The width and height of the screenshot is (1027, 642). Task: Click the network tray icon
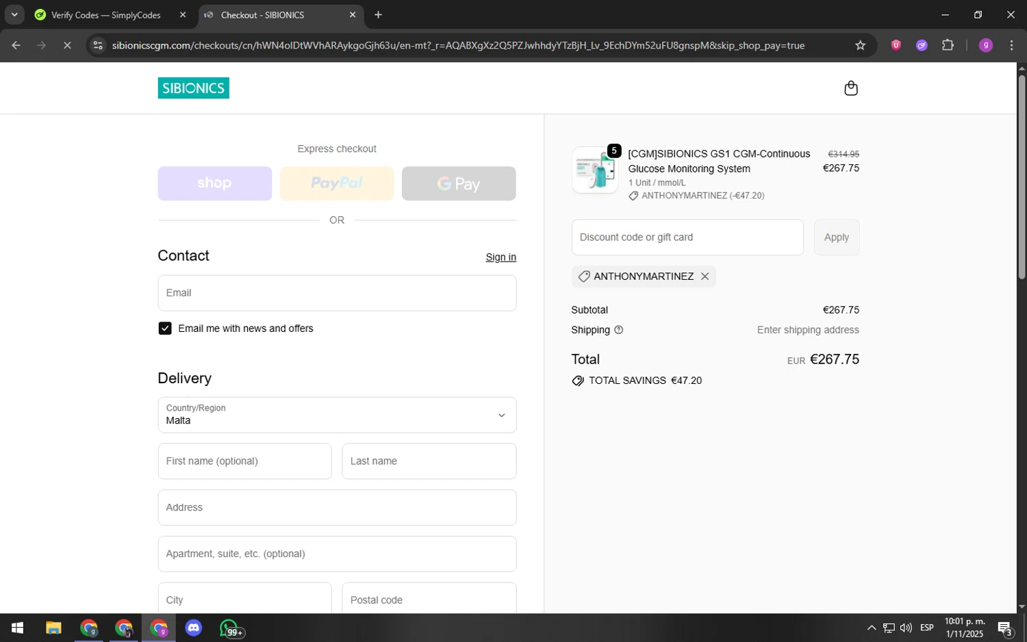(x=889, y=628)
